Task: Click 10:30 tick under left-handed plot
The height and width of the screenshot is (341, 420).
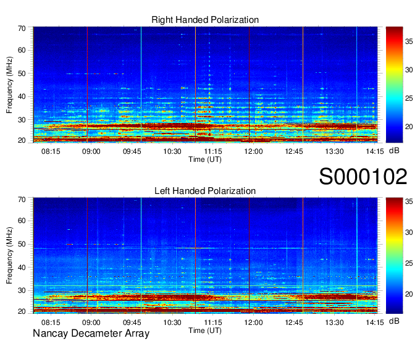Action: point(172,322)
